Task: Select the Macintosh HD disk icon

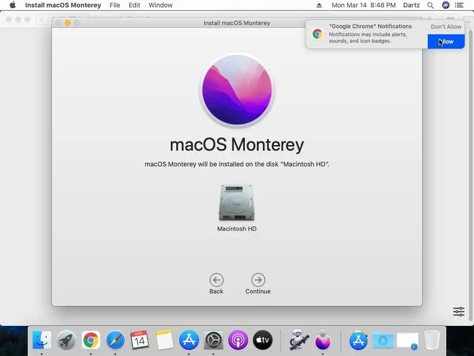Action: pyautogui.click(x=237, y=203)
